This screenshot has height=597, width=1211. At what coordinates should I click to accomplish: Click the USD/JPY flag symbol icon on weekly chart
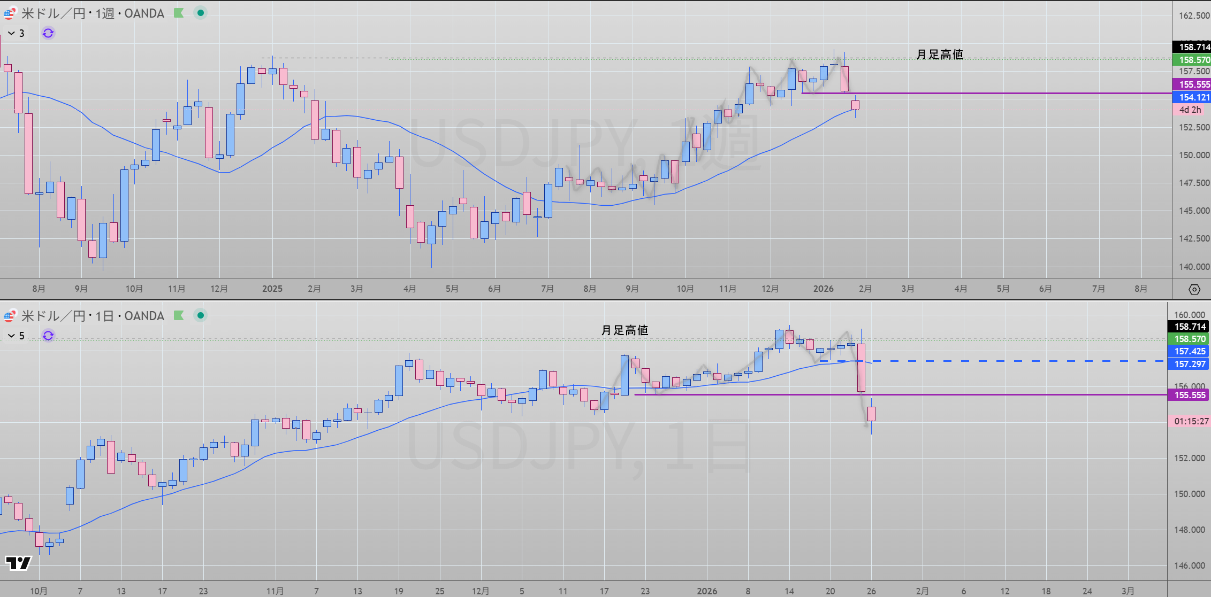9,13
